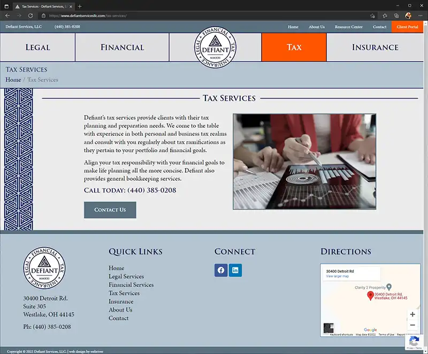This screenshot has width=428, height=354.
Task: Click the browser back arrow
Action: [7, 16]
